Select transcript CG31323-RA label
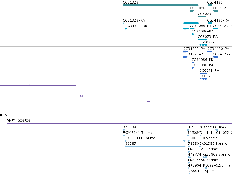Image resolution: width=232 pixels, height=175 pixels. [x=134, y=20]
